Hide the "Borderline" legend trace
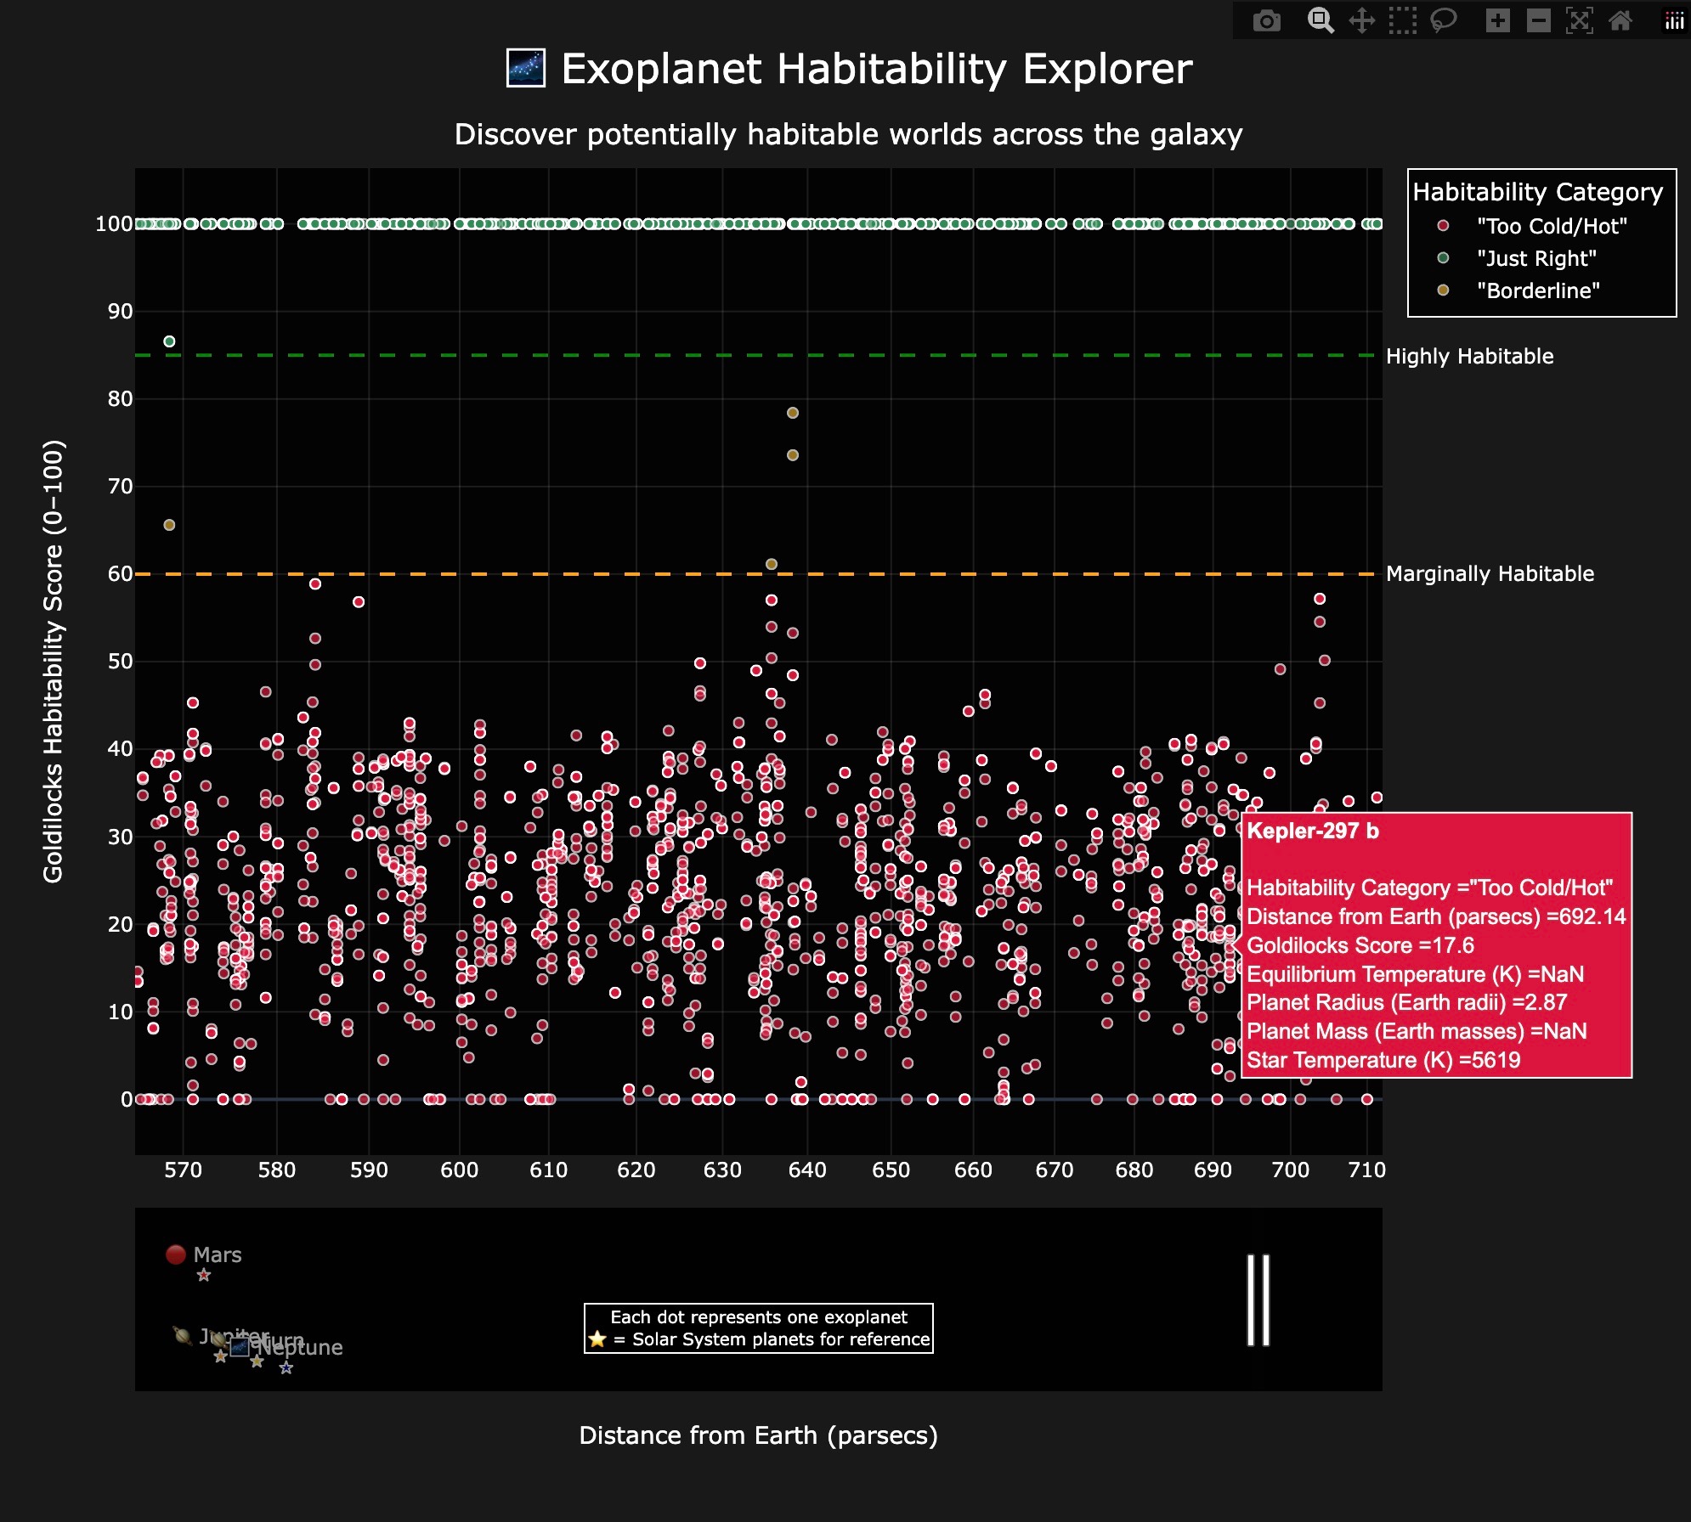The image size is (1691, 1522). [x=1537, y=290]
